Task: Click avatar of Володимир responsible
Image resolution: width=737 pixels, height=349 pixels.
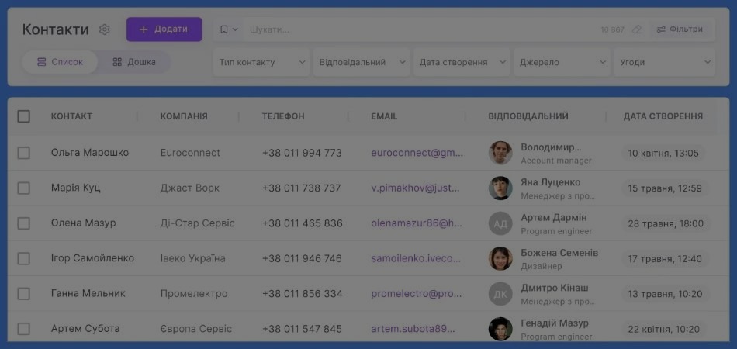Action: (x=500, y=153)
